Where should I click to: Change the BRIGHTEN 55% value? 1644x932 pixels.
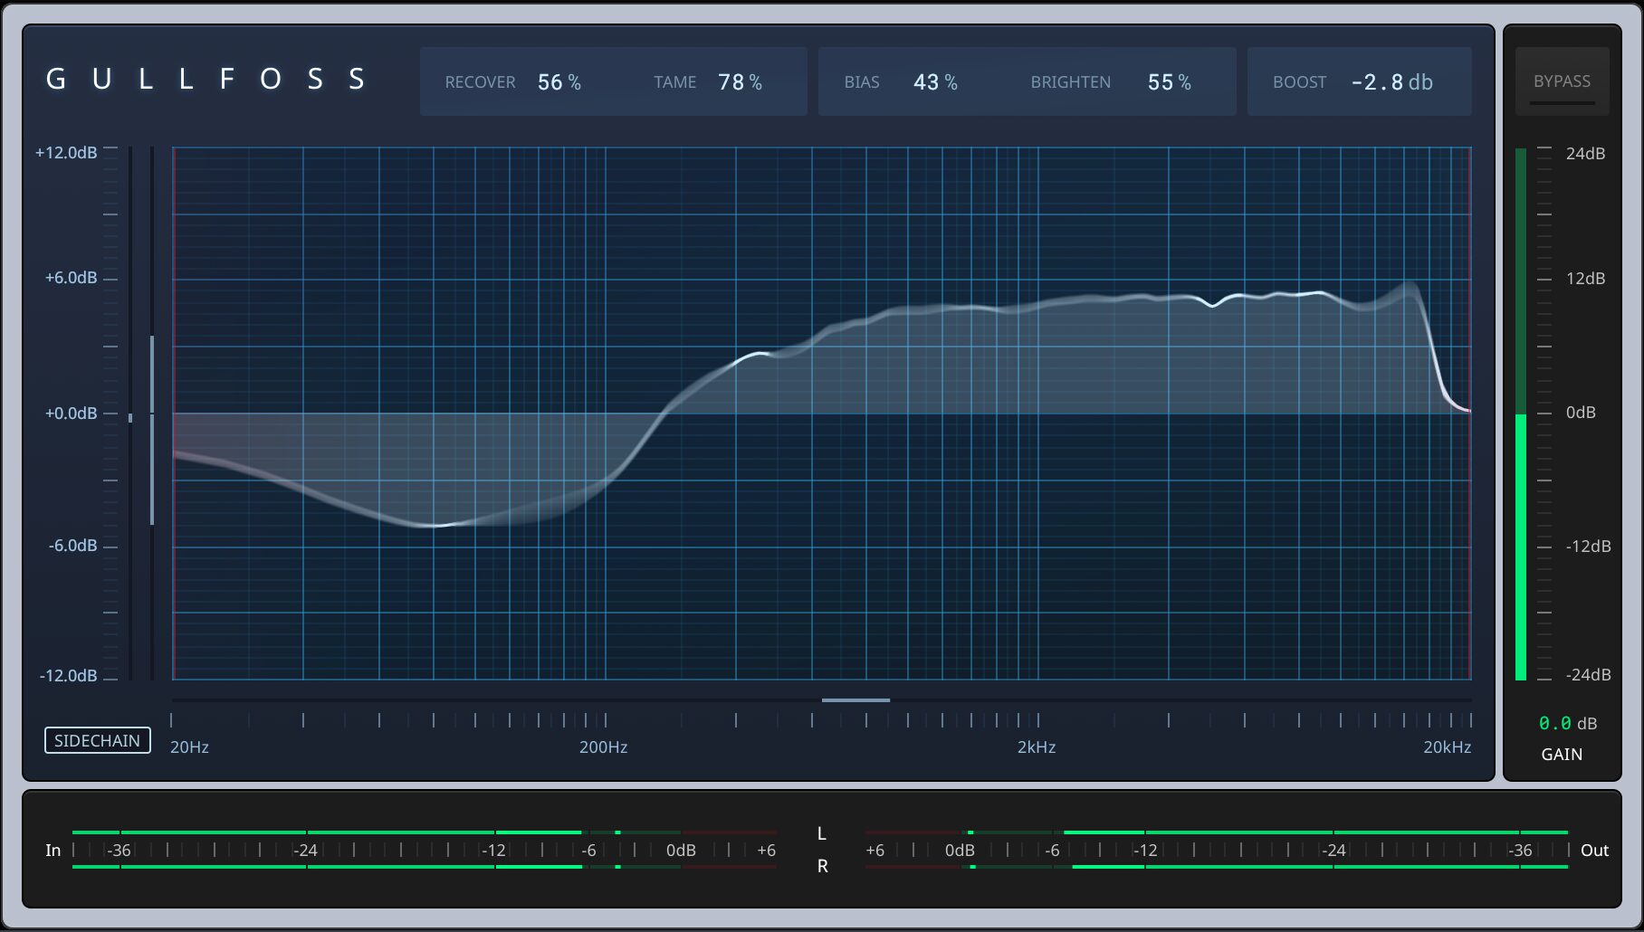[1170, 82]
